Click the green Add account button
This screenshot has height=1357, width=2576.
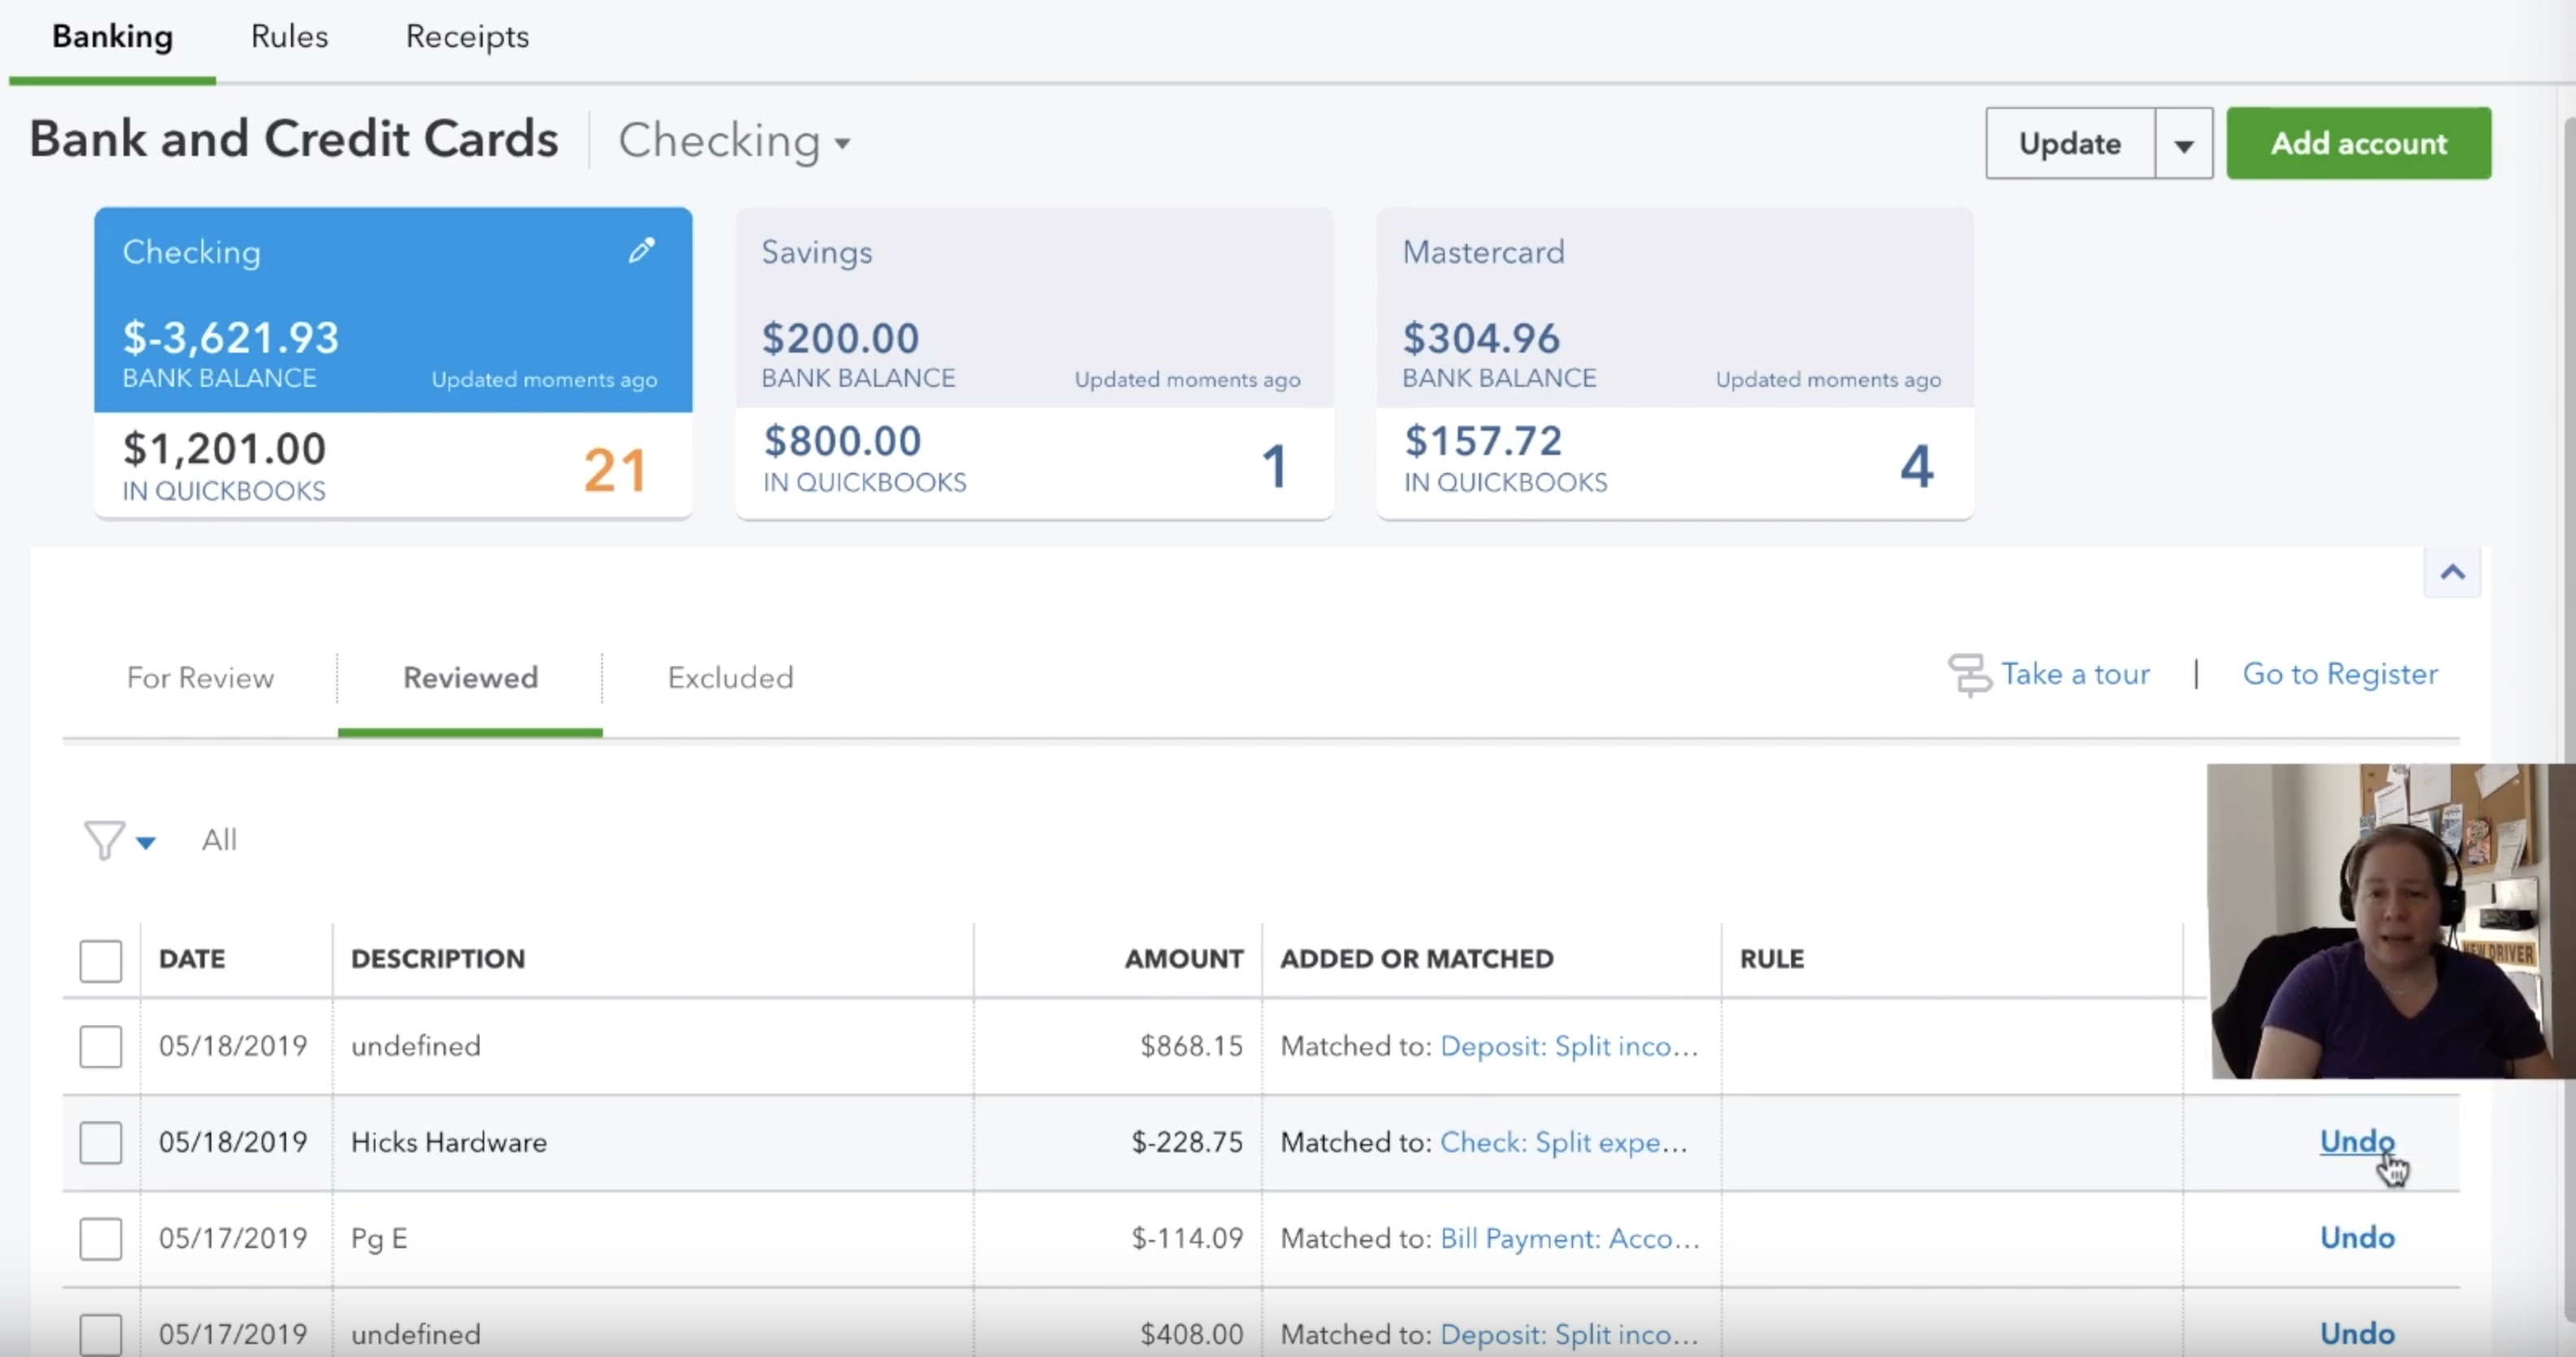pos(2359,144)
